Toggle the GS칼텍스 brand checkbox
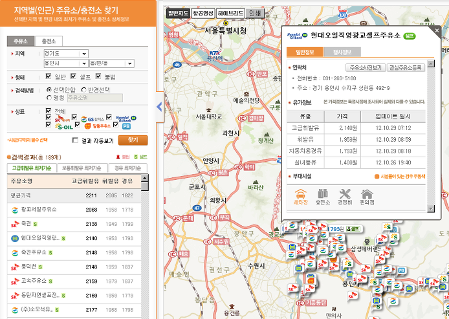This screenshot has width=449, height=319. (x=74, y=117)
